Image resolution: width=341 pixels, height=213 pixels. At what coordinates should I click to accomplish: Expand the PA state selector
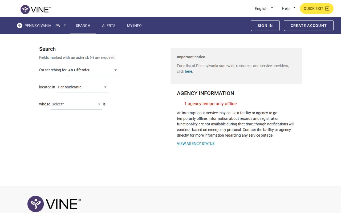click(60, 26)
